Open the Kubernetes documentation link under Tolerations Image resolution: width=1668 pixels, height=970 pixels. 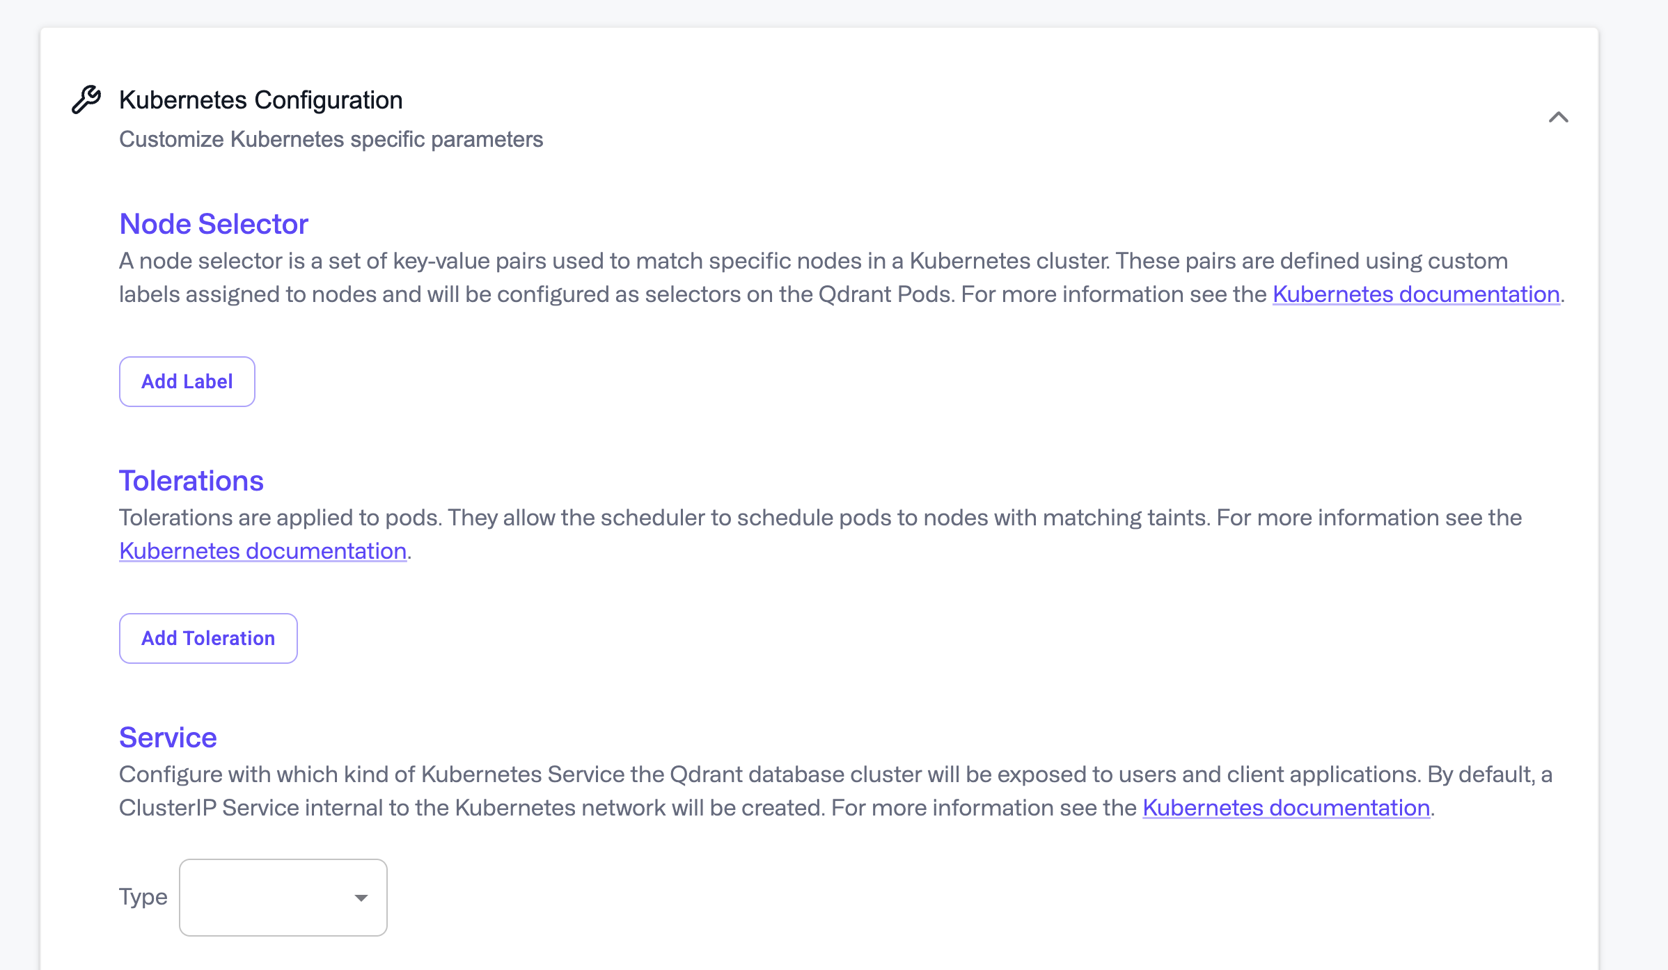coord(262,550)
